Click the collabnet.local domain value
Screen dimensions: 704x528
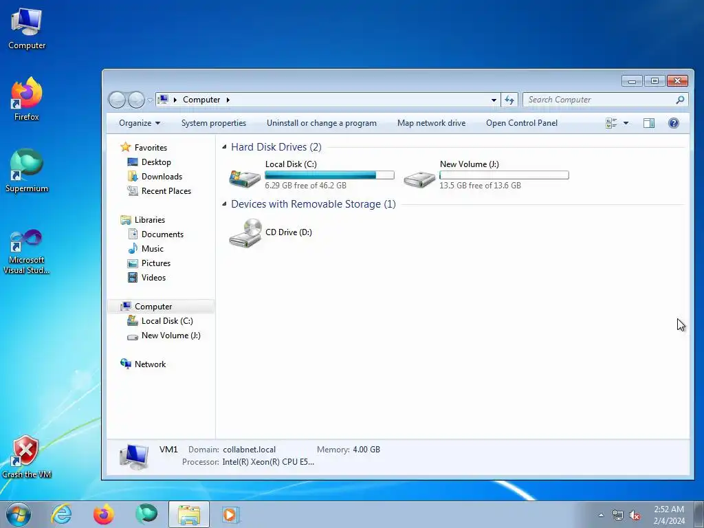tap(249, 450)
